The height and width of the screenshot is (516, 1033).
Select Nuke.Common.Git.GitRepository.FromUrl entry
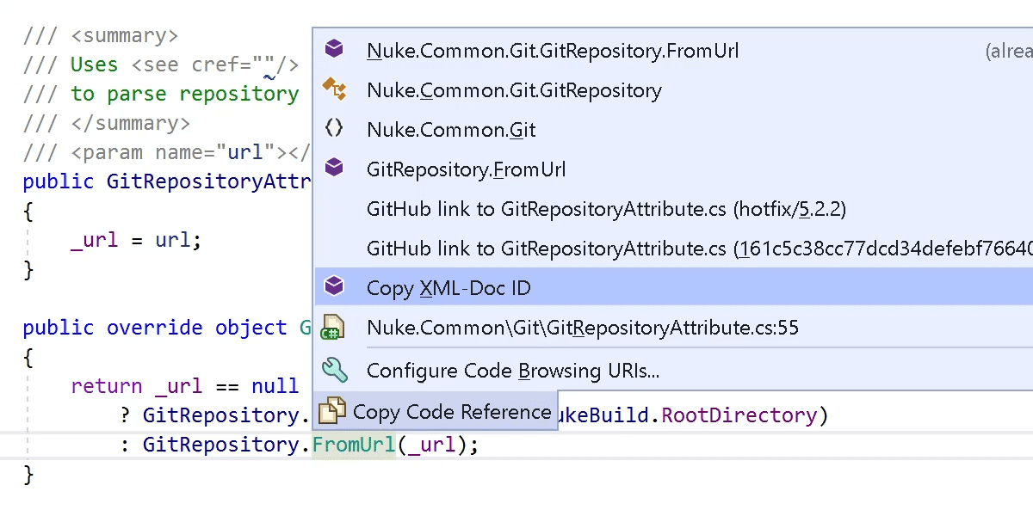(x=674, y=51)
